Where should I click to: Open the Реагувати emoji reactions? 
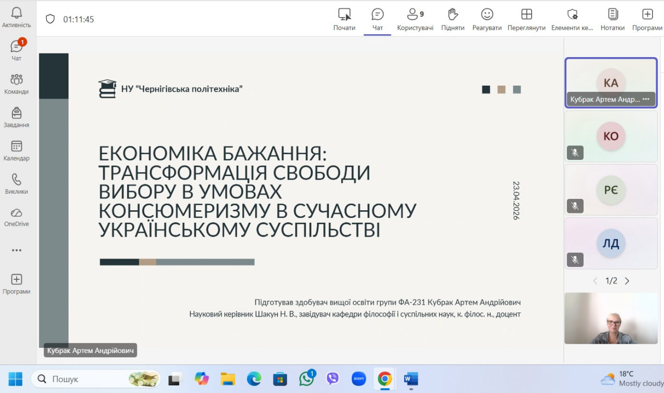pyautogui.click(x=487, y=19)
